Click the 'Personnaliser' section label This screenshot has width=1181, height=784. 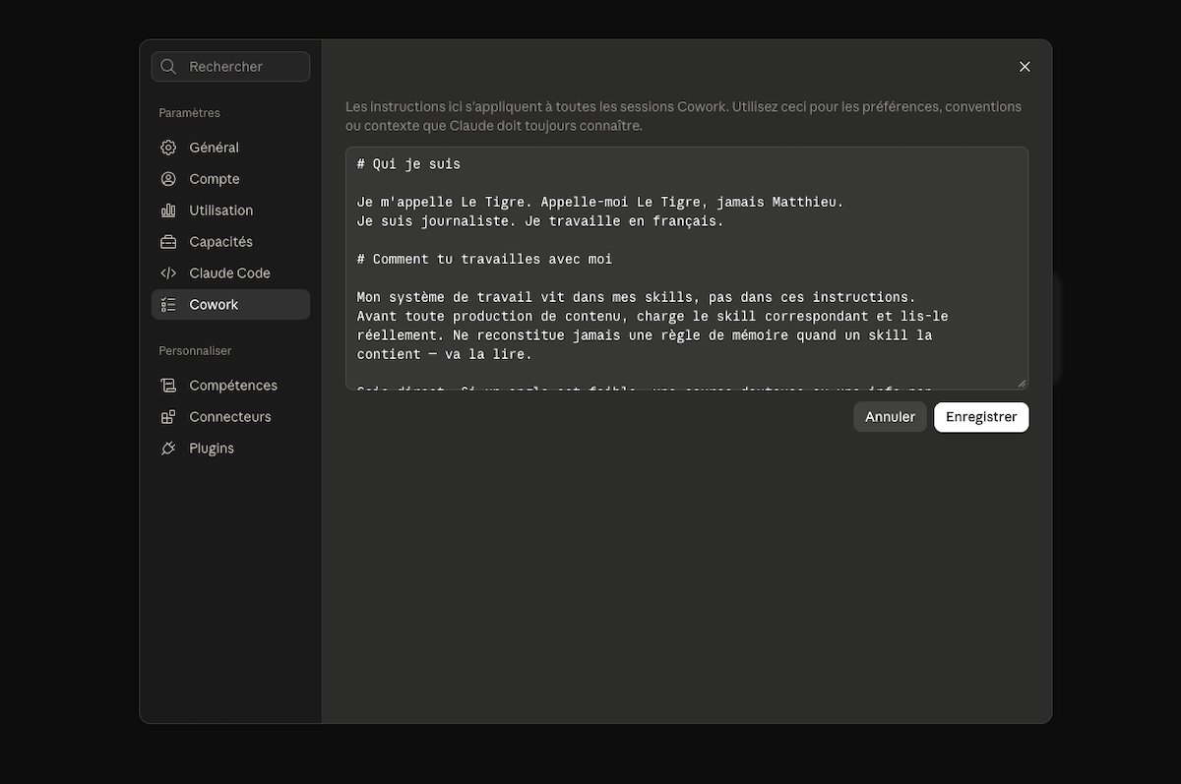pos(195,351)
